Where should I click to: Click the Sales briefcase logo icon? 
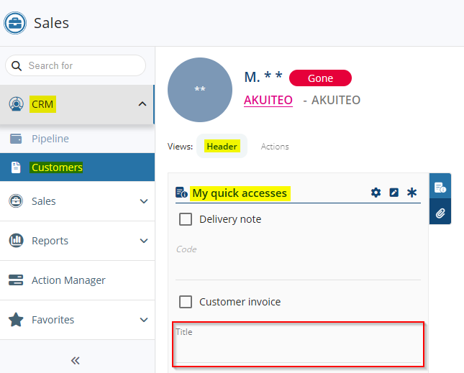coord(16,23)
